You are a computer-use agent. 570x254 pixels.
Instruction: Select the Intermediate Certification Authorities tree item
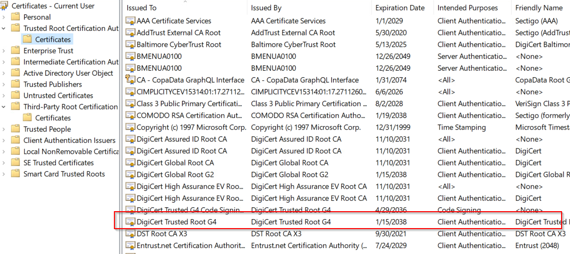point(71,62)
